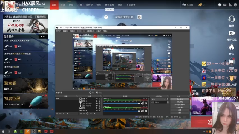Open the daily tasks three-dot menu
Viewport: 239px width, 134px height.
coord(43,36)
